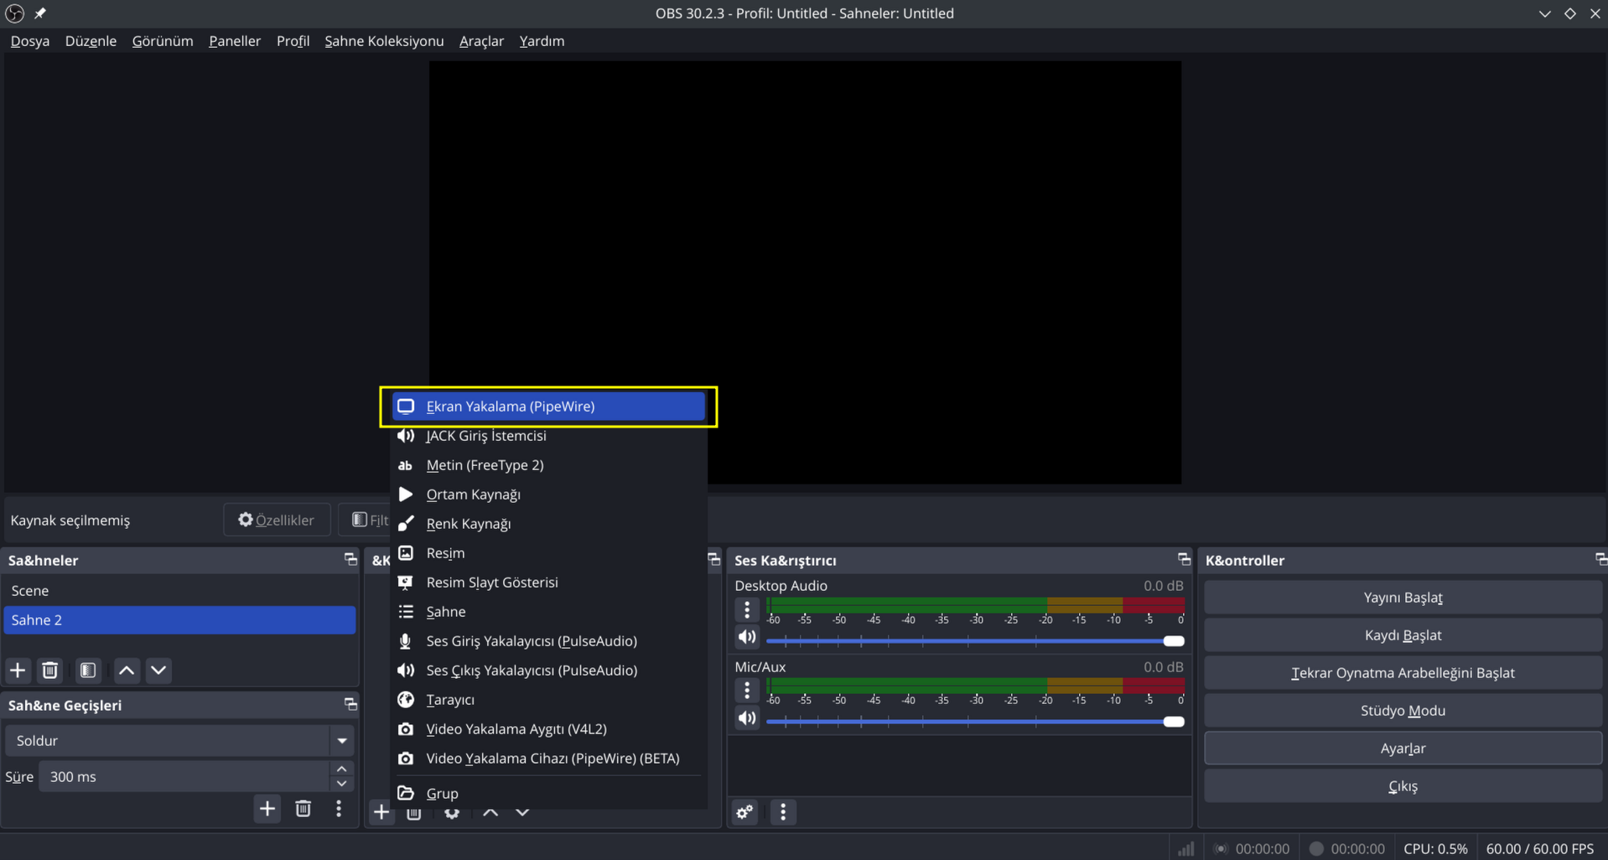This screenshot has width=1608, height=860.
Task: Open Ayarlar settings button
Action: point(1403,749)
